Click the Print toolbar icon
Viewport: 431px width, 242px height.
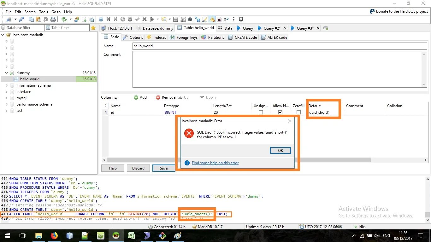[52, 19]
